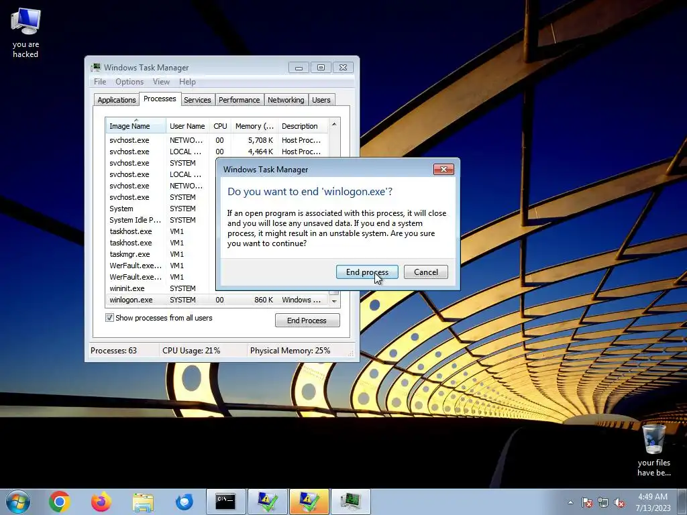The image size is (687, 515).
Task: Switch to the Networking tab
Action: click(x=286, y=100)
